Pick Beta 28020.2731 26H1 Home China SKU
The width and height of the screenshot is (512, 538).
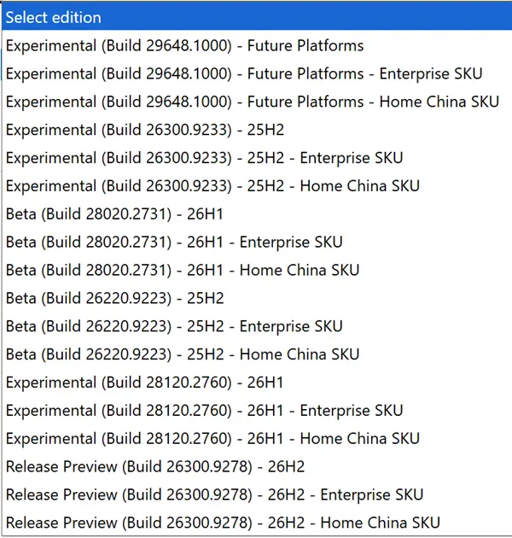[x=257, y=270]
